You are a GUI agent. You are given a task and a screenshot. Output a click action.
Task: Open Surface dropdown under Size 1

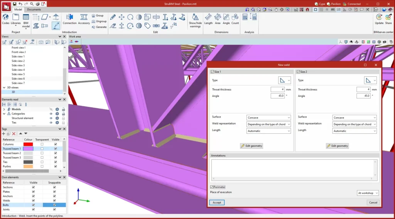pyautogui.click(x=268, y=118)
